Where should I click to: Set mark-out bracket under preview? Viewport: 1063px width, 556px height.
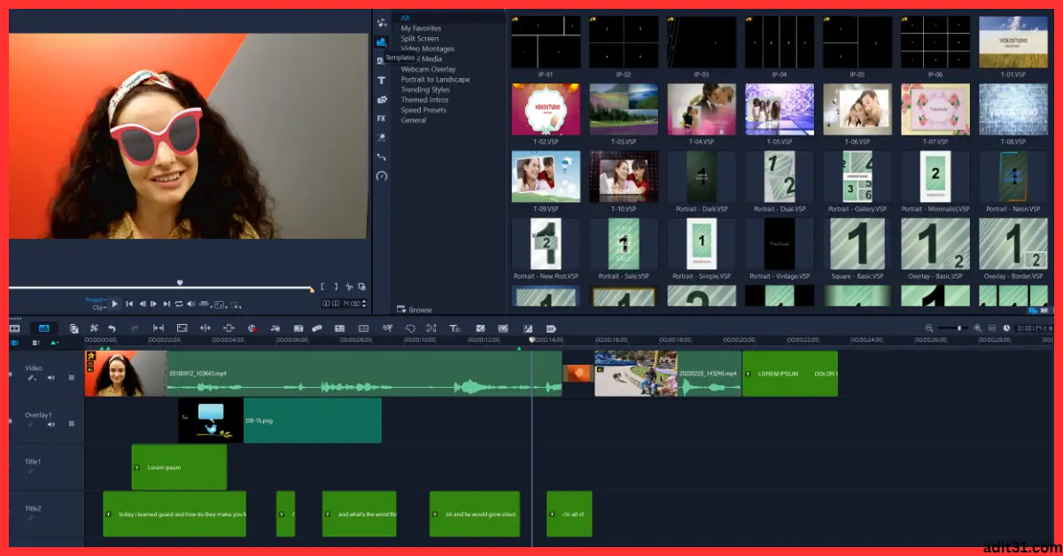[x=336, y=287]
